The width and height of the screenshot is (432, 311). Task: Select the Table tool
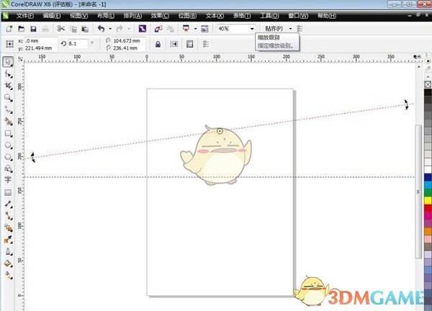(x=8, y=192)
